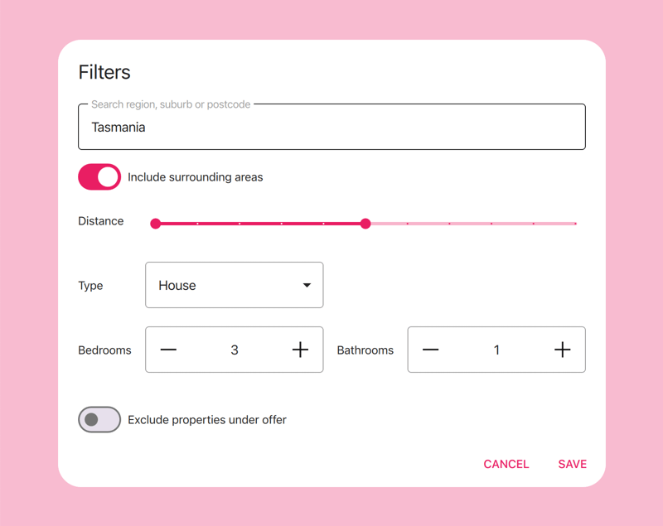The image size is (663, 526).
Task: Disable the 'Include surrounding areas' switch
Action: pyautogui.click(x=99, y=177)
